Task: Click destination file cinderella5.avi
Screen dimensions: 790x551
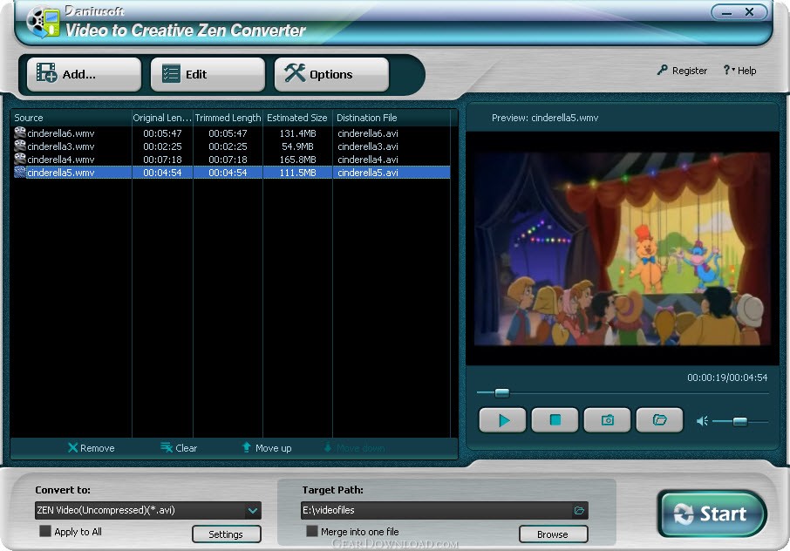Action: 368,173
